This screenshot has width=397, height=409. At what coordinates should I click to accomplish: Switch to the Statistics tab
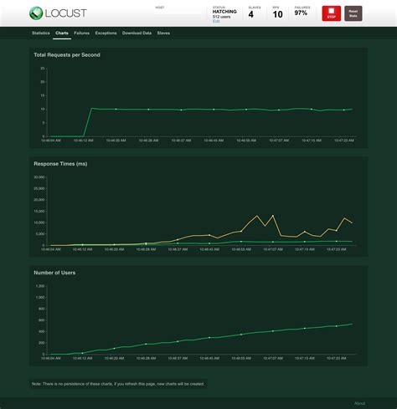[x=41, y=33]
